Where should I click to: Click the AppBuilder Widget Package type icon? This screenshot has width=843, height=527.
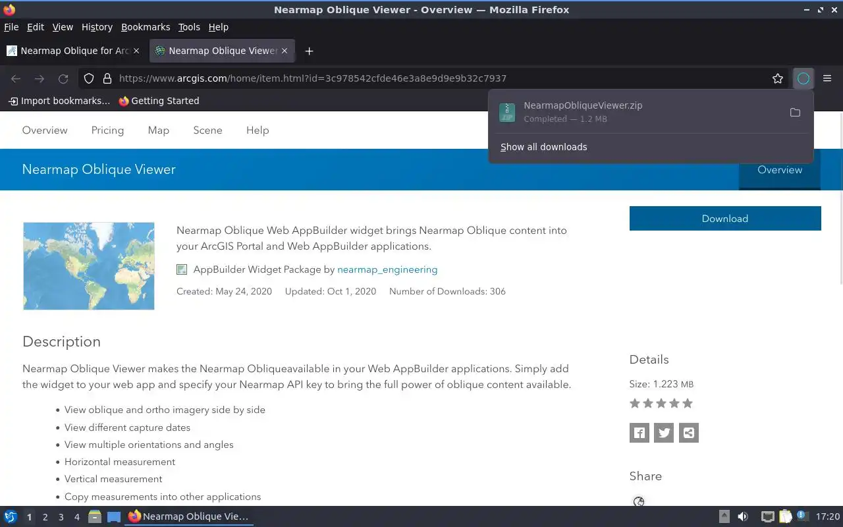tap(182, 269)
